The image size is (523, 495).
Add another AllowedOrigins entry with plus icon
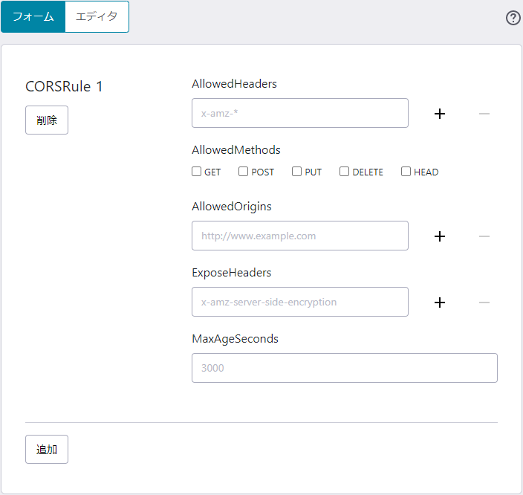440,236
